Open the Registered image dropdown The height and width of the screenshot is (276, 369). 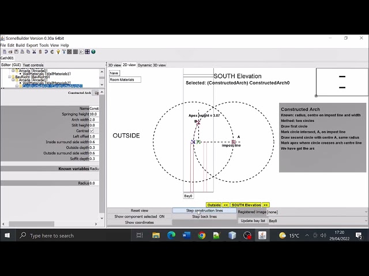click(316, 212)
